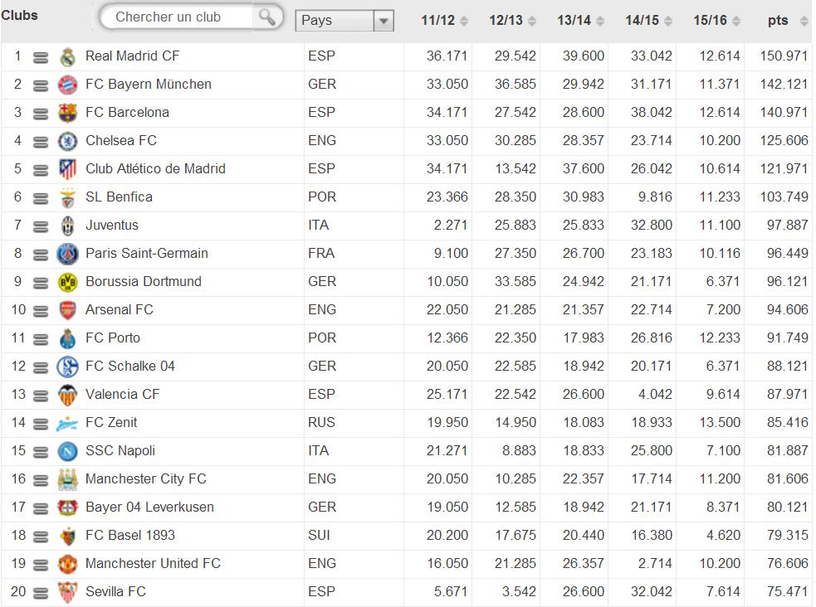The height and width of the screenshot is (607, 816).
Task: Click the Arsenal FC crest icon
Action: pos(67,310)
